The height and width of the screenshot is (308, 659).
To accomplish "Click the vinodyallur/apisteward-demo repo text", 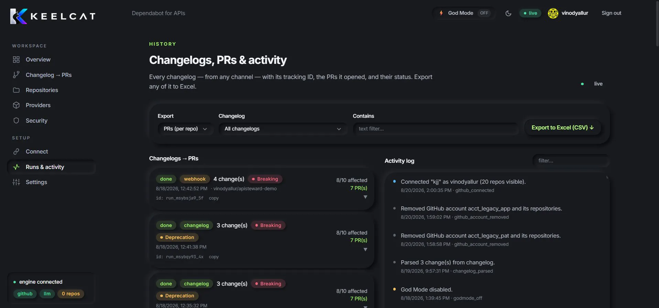I will [x=245, y=189].
